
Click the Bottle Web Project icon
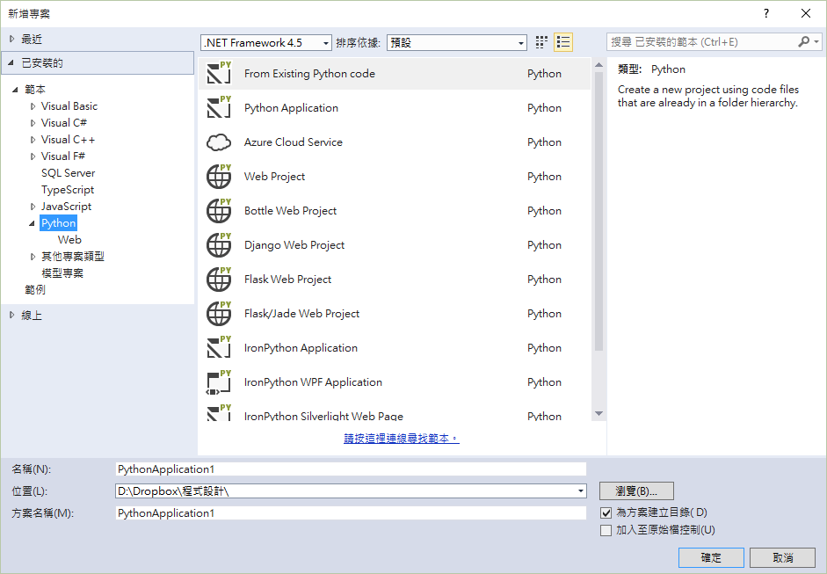pyautogui.click(x=219, y=210)
